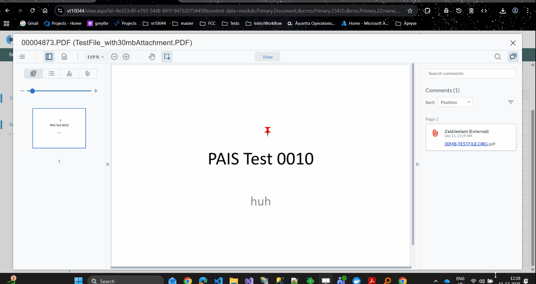Select the marquee selection tool

coord(167,57)
